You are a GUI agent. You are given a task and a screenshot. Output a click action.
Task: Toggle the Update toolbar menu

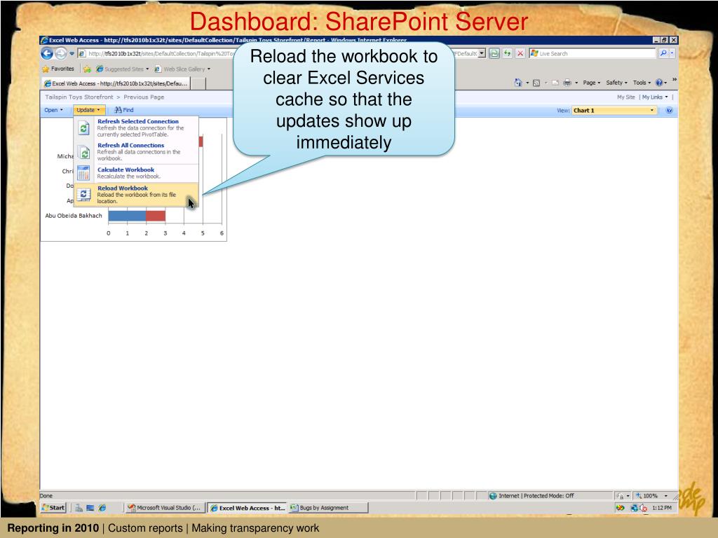click(x=88, y=110)
